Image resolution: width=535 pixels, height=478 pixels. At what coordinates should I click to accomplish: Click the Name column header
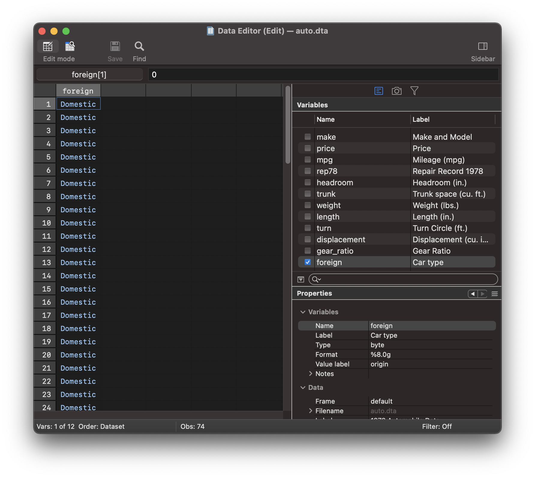pos(362,119)
